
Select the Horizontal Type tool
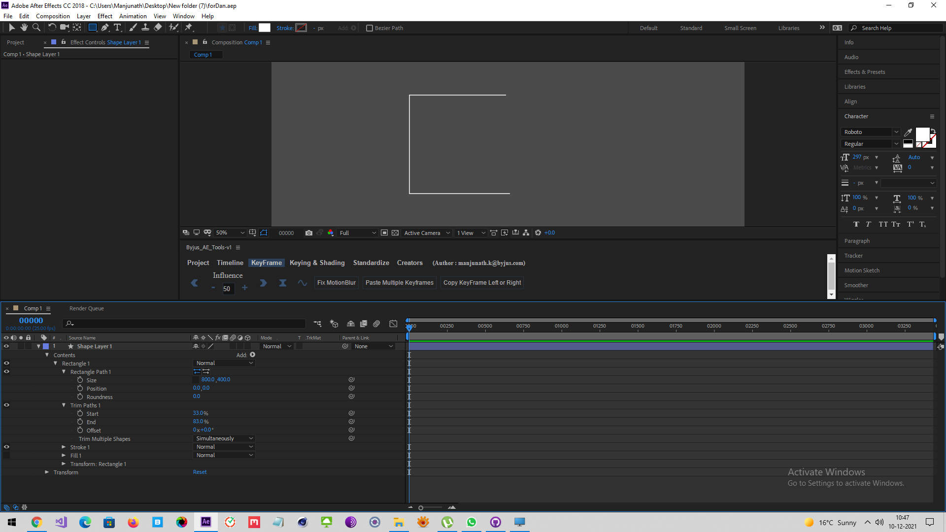click(x=117, y=28)
